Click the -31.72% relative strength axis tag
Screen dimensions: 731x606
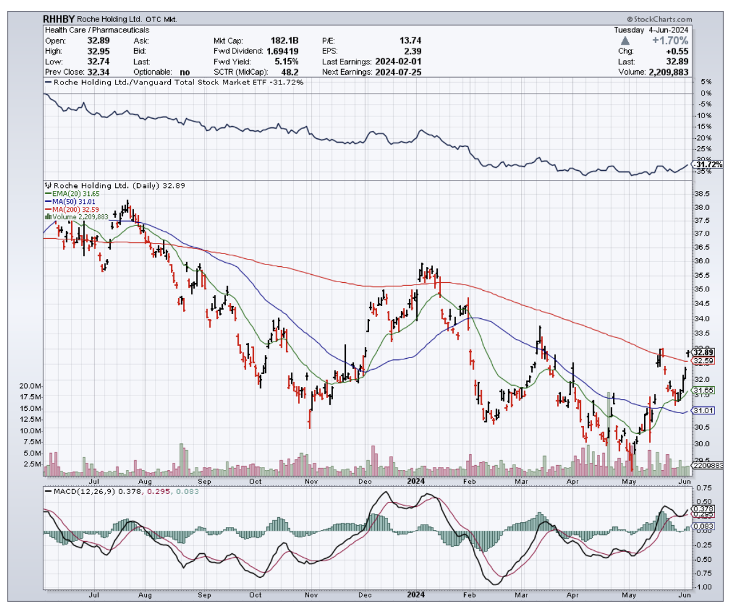point(707,164)
